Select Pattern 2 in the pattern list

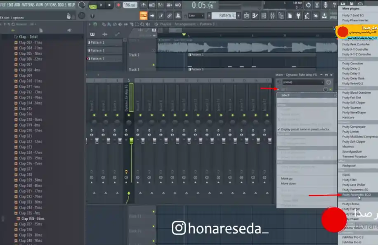point(104,51)
